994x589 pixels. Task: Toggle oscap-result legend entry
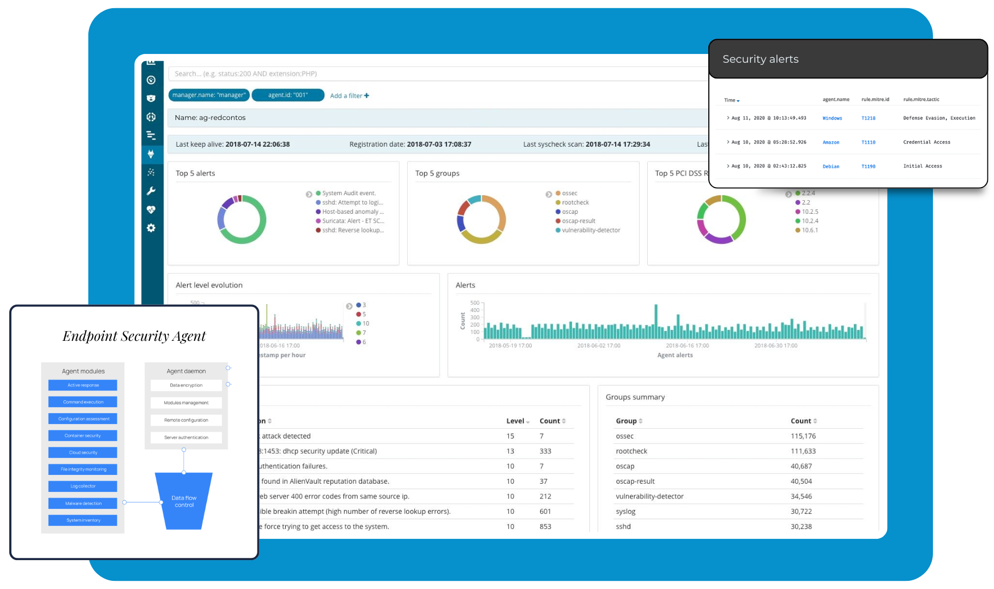(575, 221)
